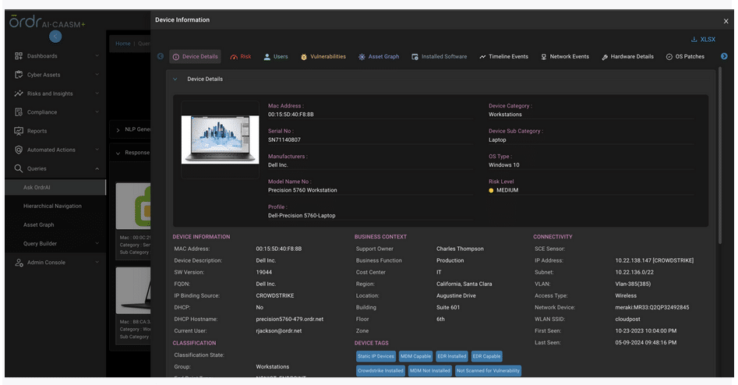
Task: Expand the Admin Console chevron
Action: coord(97,262)
